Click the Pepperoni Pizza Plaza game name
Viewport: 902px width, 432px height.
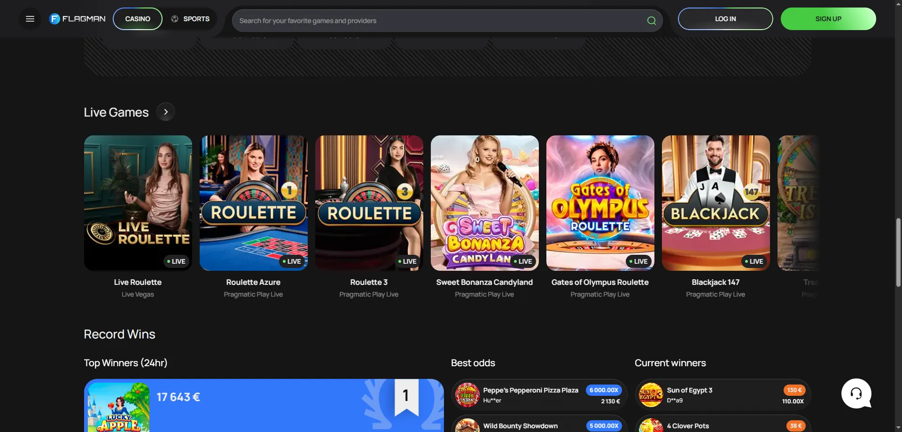coord(531,390)
